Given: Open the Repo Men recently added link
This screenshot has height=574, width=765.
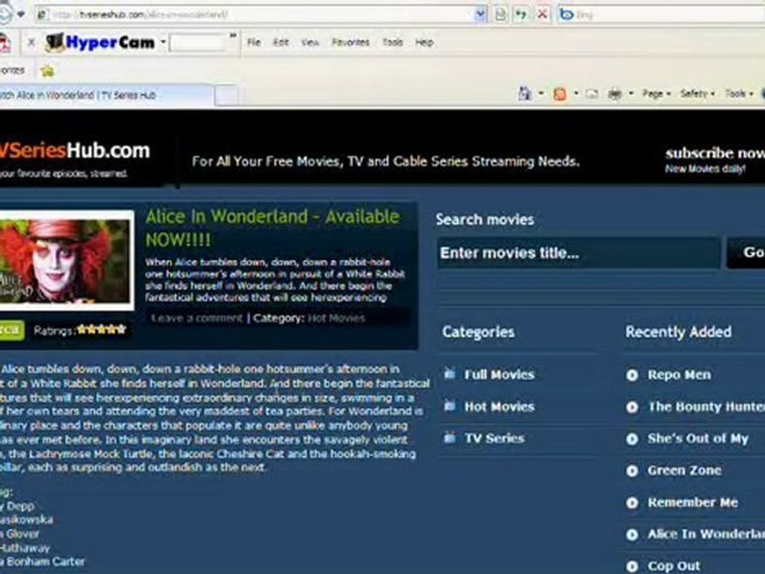Looking at the screenshot, I should [679, 375].
